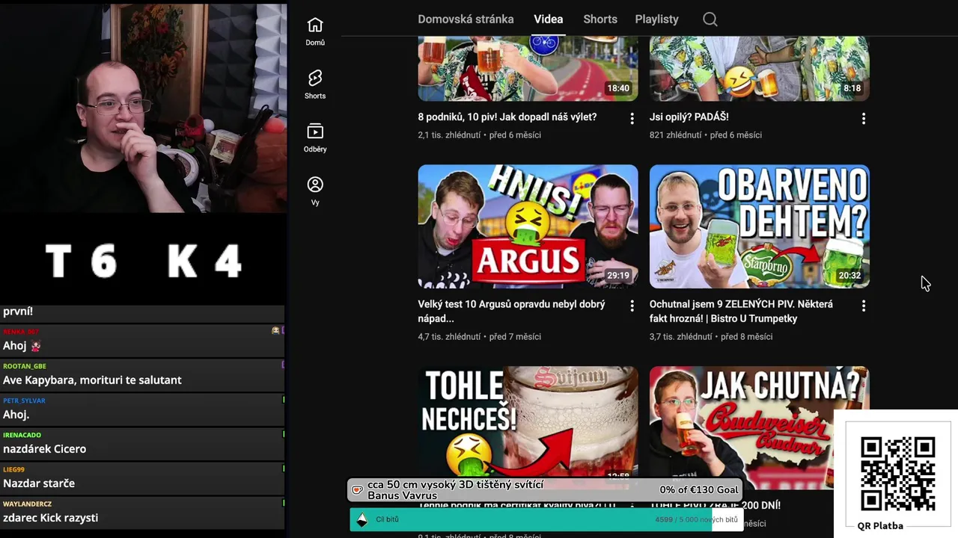Click username WAYLANDERCZ in chat
This screenshot has height=538, width=958.
pos(27,504)
